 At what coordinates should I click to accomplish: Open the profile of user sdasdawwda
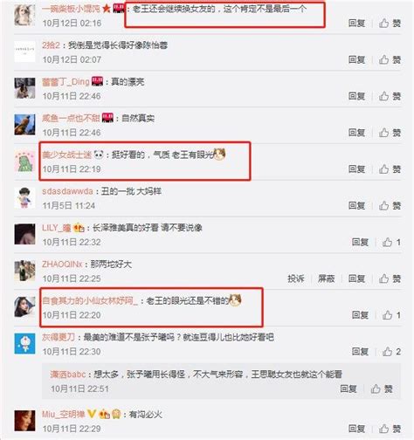67,191
